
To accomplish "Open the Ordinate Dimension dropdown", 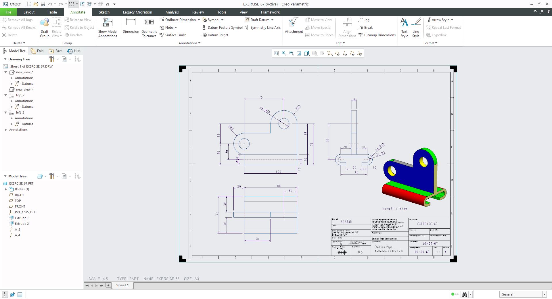I will click(x=198, y=20).
